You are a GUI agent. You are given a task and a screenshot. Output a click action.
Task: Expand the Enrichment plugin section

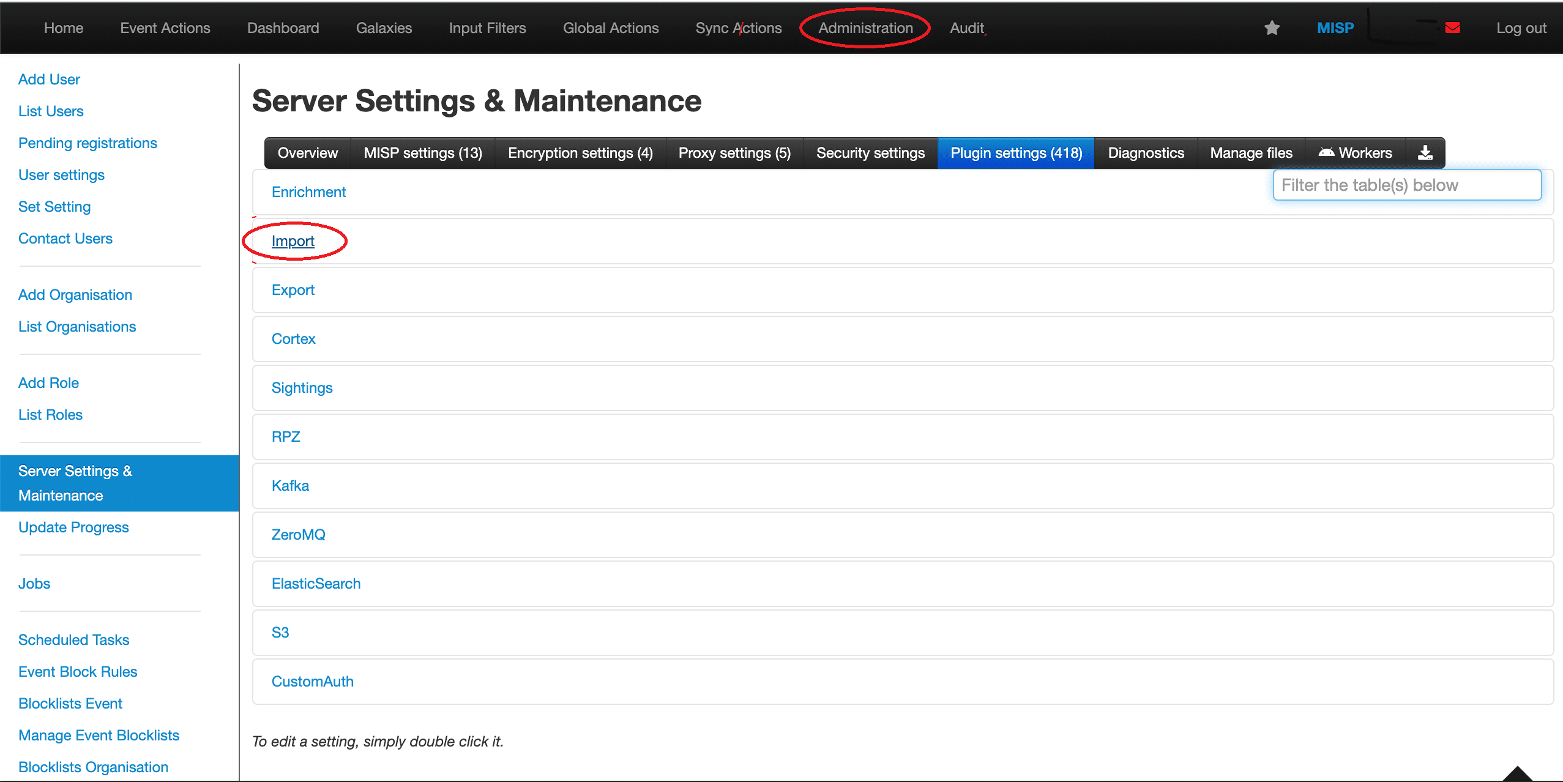(x=308, y=192)
